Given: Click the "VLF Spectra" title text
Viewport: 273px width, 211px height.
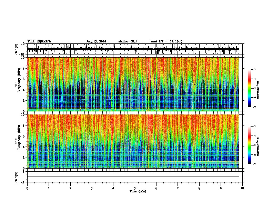Looking at the screenshot, I should click(39, 41).
